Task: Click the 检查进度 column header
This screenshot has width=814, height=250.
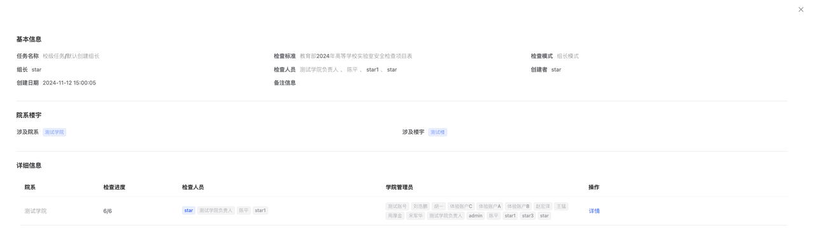Action: [x=114, y=187]
